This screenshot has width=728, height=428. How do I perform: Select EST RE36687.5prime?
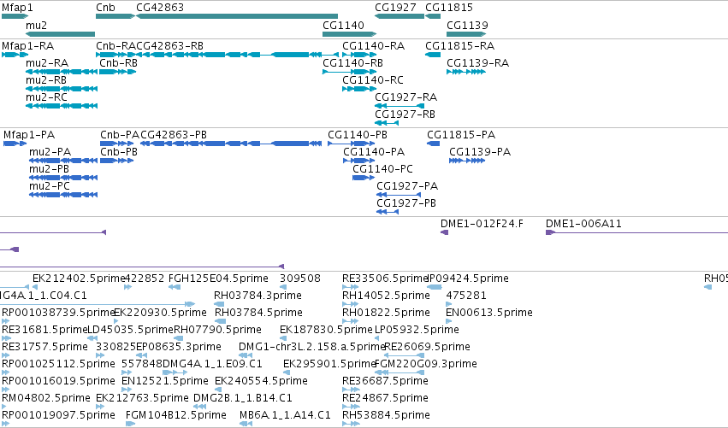[x=351, y=390]
